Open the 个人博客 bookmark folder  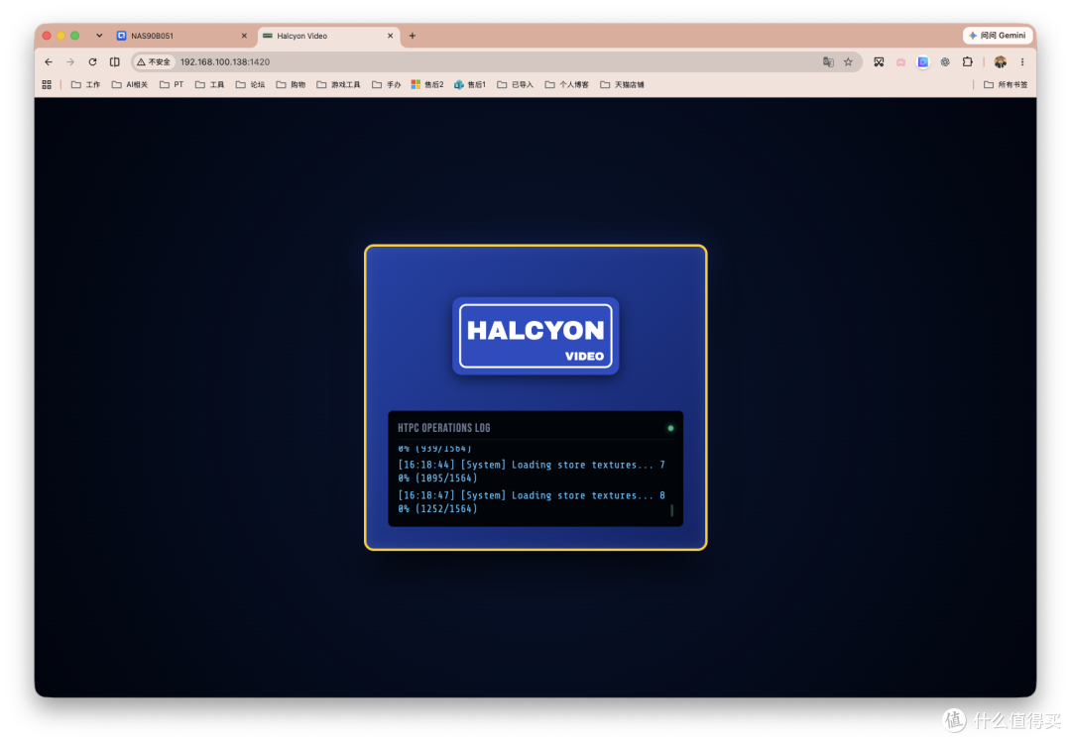pyautogui.click(x=566, y=84)
